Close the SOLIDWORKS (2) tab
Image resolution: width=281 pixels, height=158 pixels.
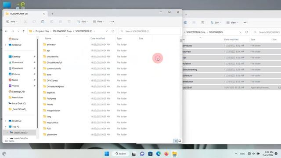44,14
